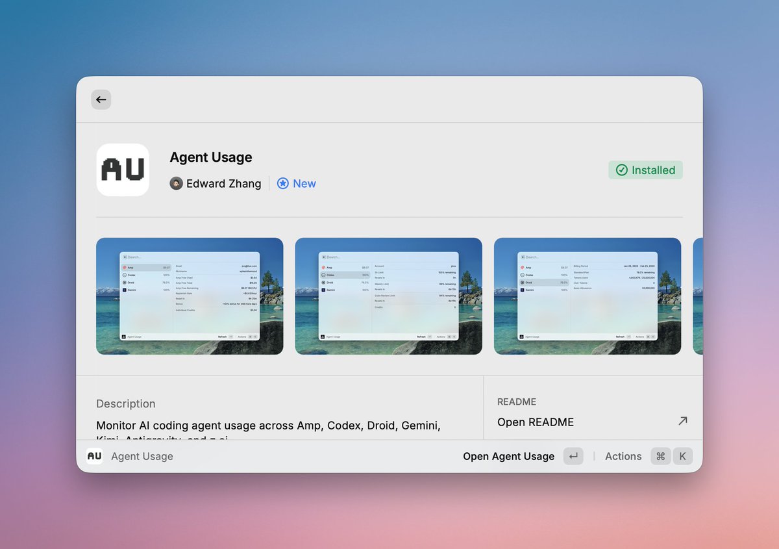The height and width of the screenshot is (549, 779).
Task: Click the Agent Usage title heading
Action: click(211, 157)
